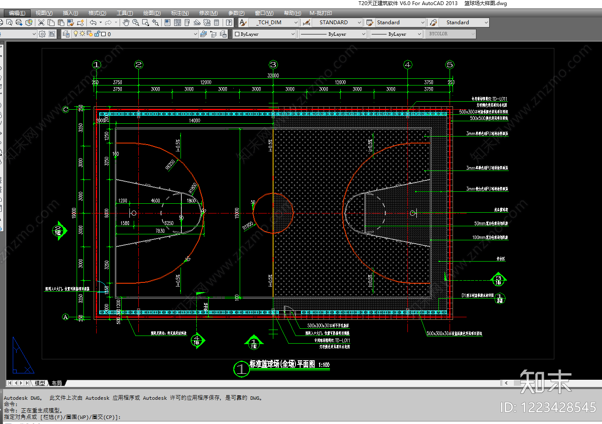This screenshot has height=424, width=602.
Task: Open the Dimension Style manager icon
Action: point(307,22)
